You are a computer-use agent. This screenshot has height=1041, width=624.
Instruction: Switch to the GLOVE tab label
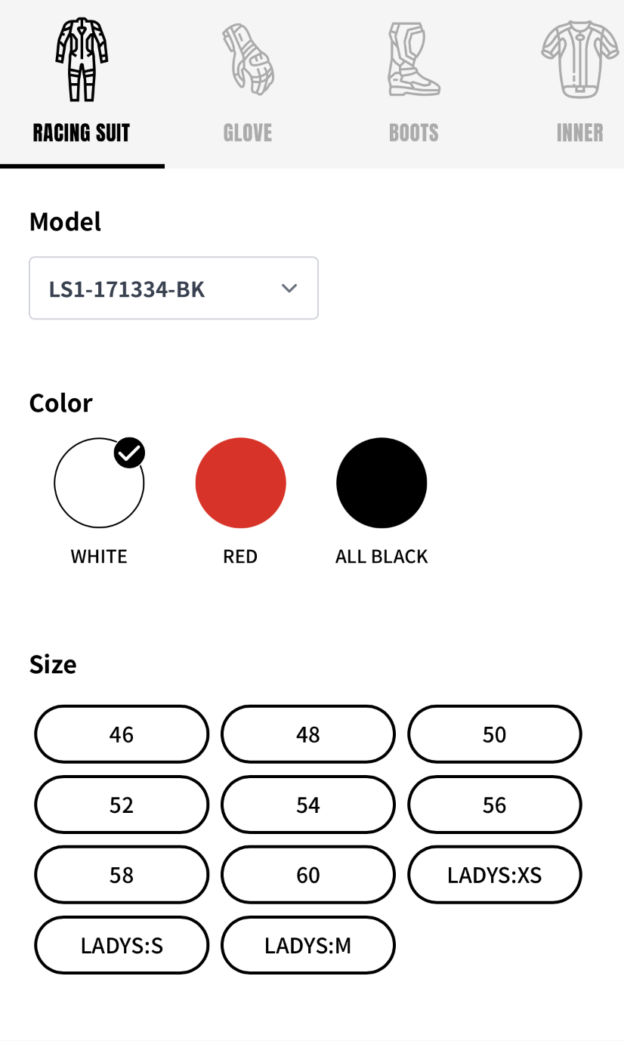248,134
